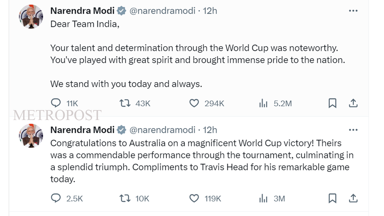Reply to the Congratulations Australia tweet

[x=56, y=198]
